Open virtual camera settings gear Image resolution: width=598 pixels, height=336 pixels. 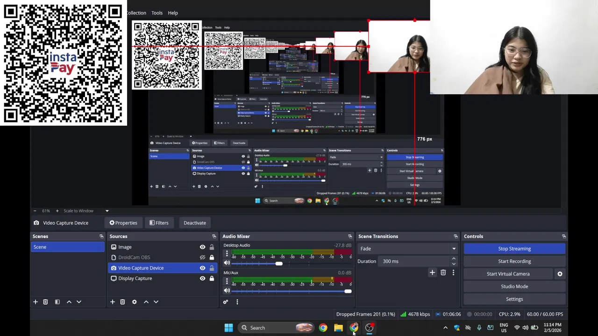[x=560, y=274]
